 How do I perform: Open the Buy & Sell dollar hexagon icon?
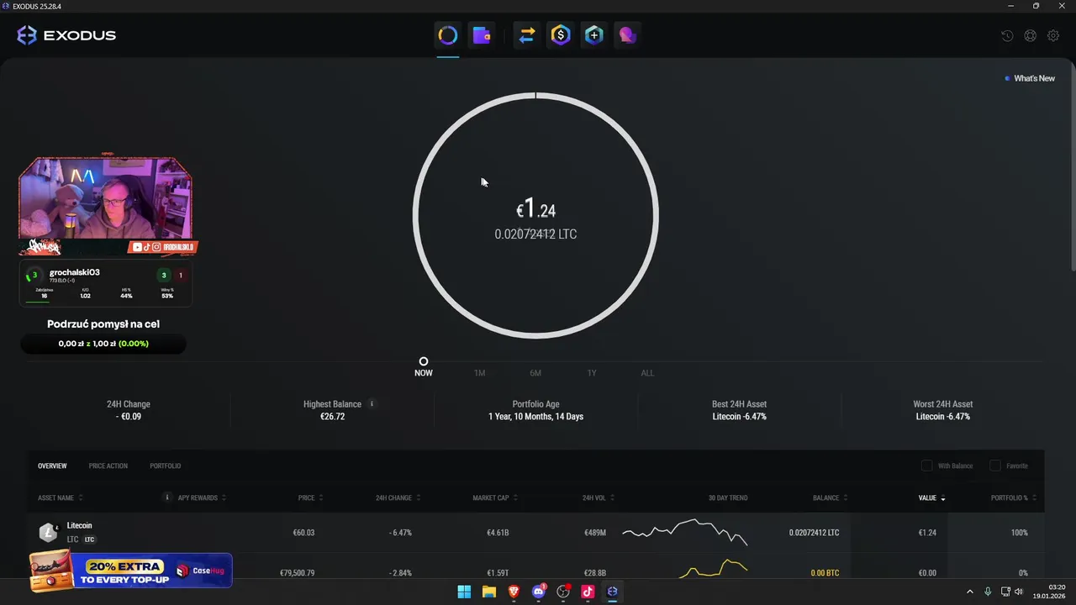coord(561,35)
